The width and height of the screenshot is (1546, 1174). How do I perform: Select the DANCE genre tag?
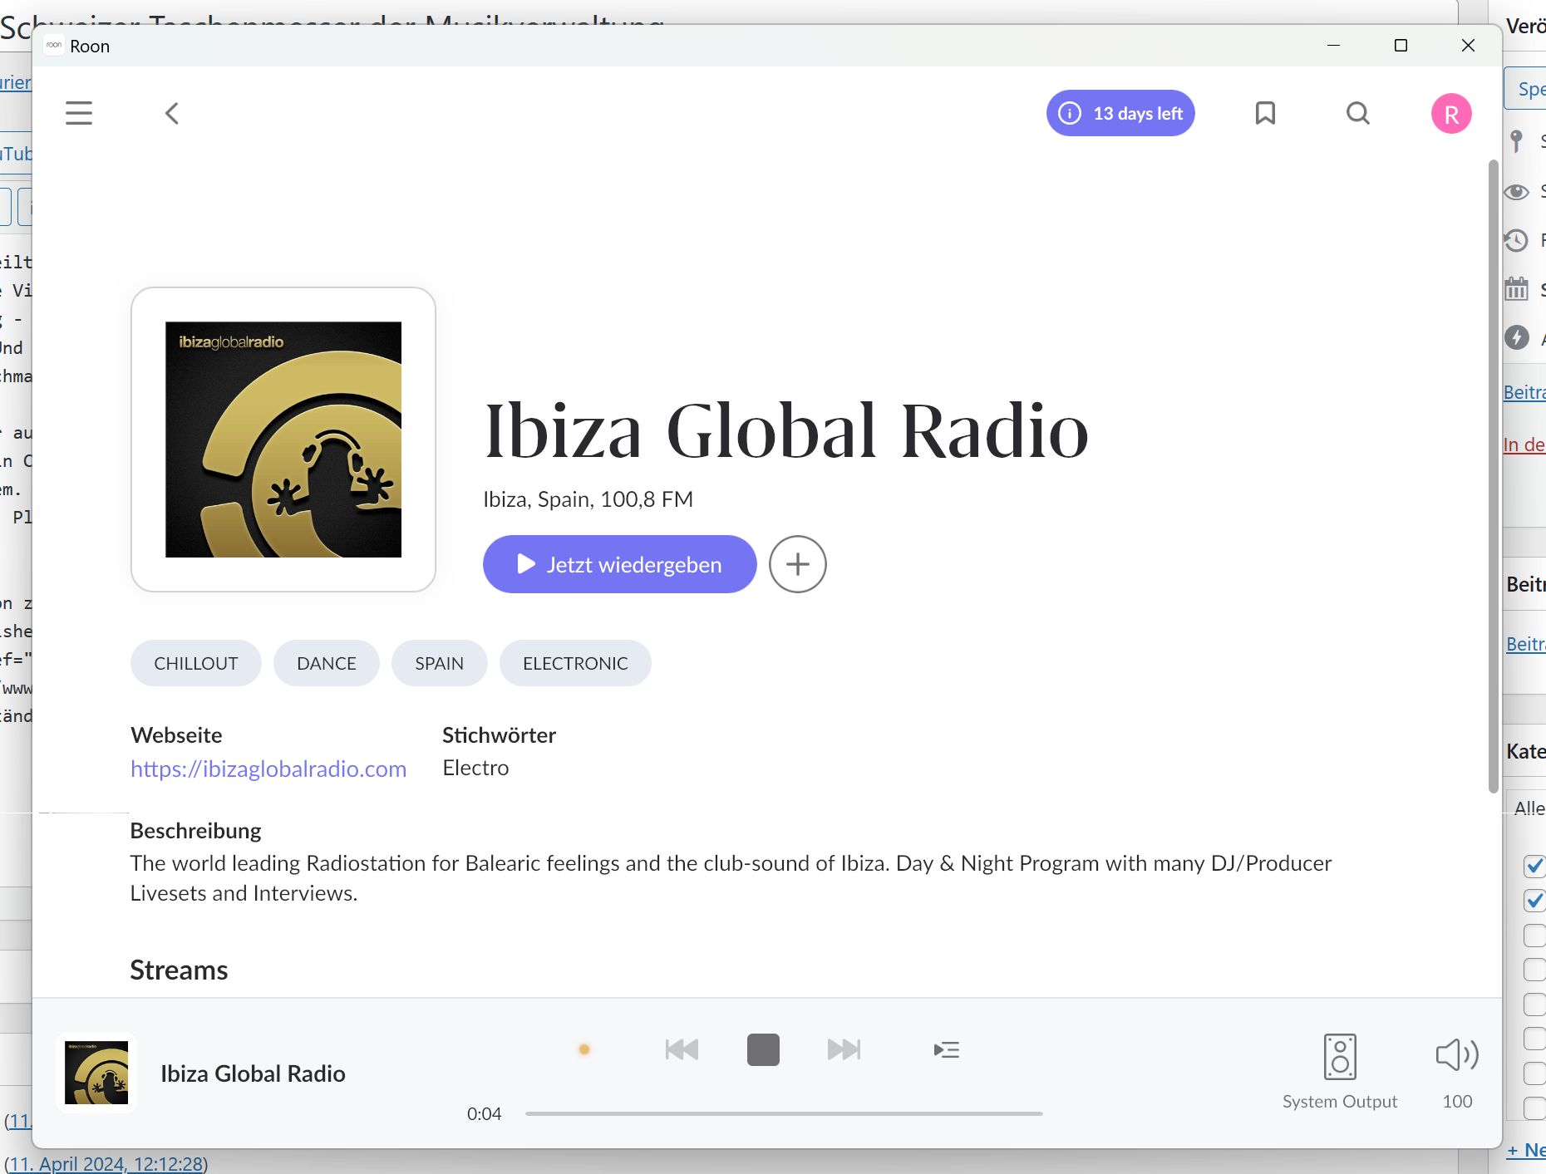pyautogui.click(x=327, y=663)
